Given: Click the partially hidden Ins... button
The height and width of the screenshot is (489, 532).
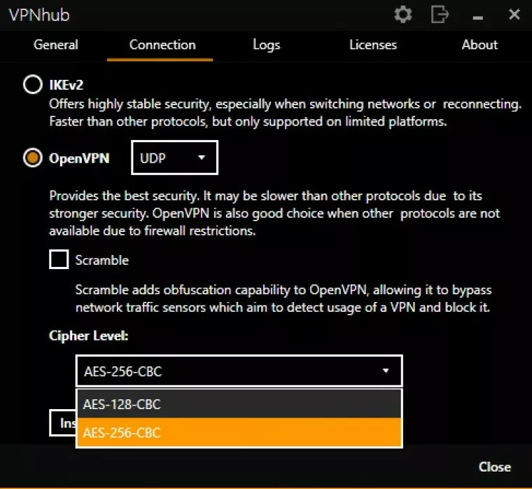Looking at the screenshot, I should [x=63, y=423].
